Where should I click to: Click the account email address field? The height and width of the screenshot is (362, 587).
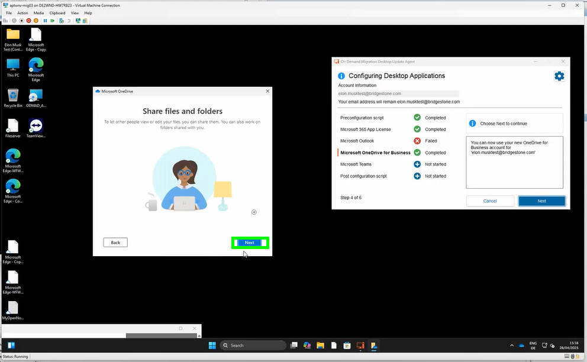(398, 93)
